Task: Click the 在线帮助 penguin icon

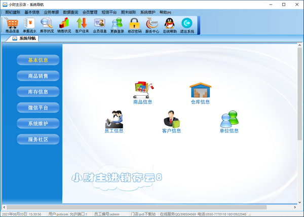Action: pyautogui.click(x=169, y=24)
